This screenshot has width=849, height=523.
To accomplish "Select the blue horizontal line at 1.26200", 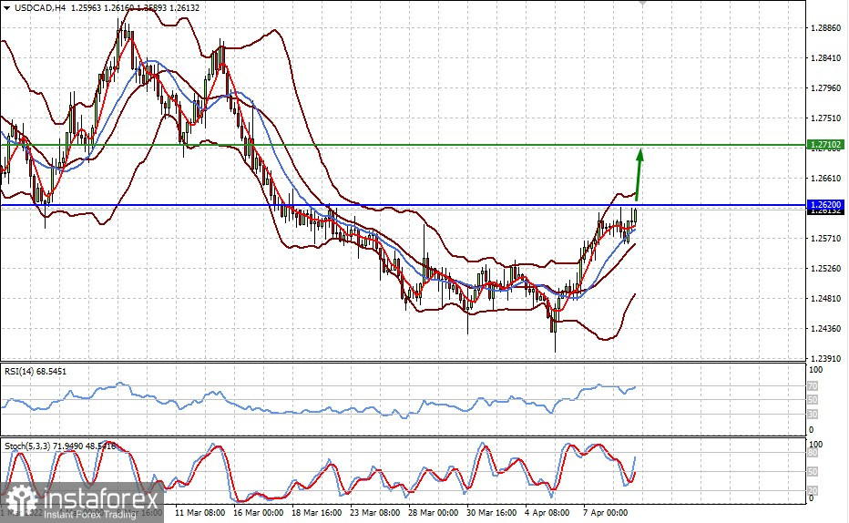I will click(403, 205).
